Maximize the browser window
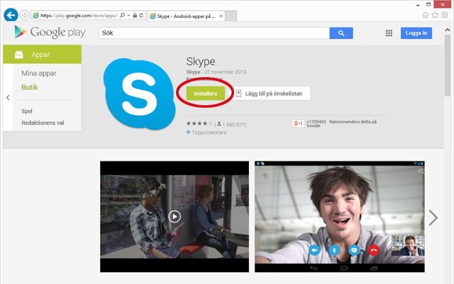 (428, 5)
